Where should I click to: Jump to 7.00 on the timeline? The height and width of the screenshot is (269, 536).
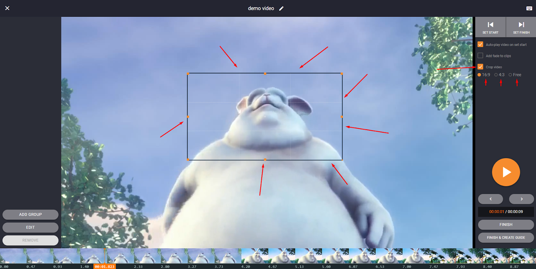(407, 267)
